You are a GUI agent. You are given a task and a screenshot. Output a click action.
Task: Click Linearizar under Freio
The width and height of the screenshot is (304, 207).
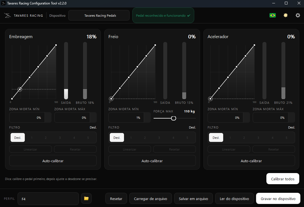pyautogui.click(x=130, y=149)
